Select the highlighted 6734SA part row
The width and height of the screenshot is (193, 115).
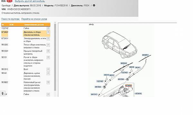pos(26,34)
